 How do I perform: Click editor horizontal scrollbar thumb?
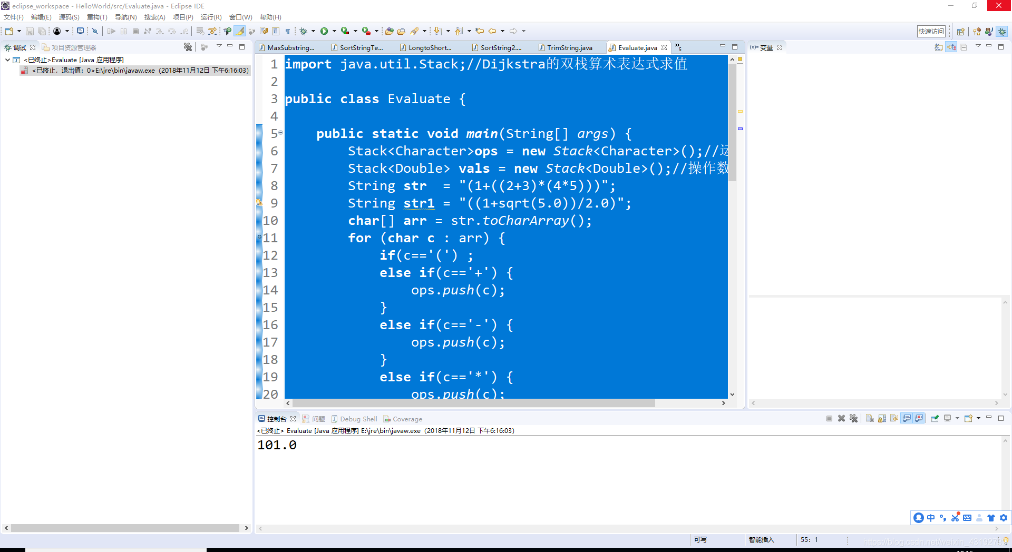(x=473, y=403)
